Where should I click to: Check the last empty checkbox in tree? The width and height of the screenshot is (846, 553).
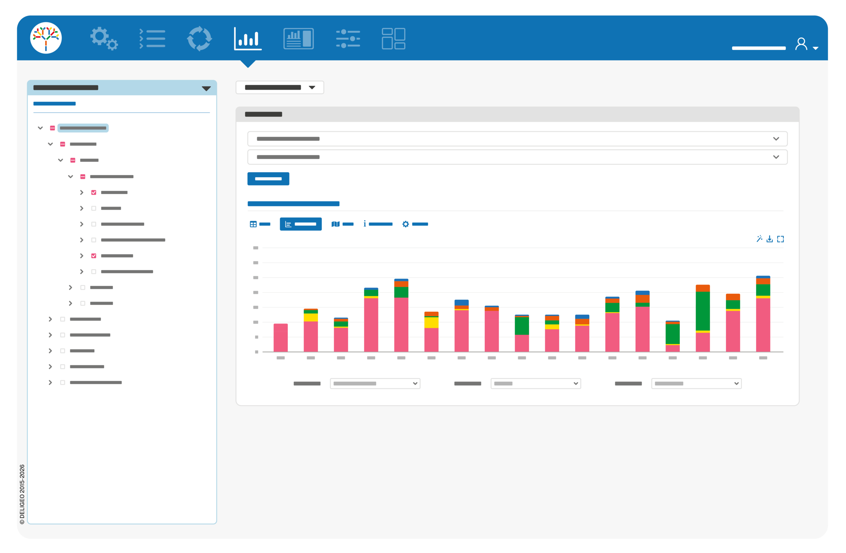click(62, 383)
